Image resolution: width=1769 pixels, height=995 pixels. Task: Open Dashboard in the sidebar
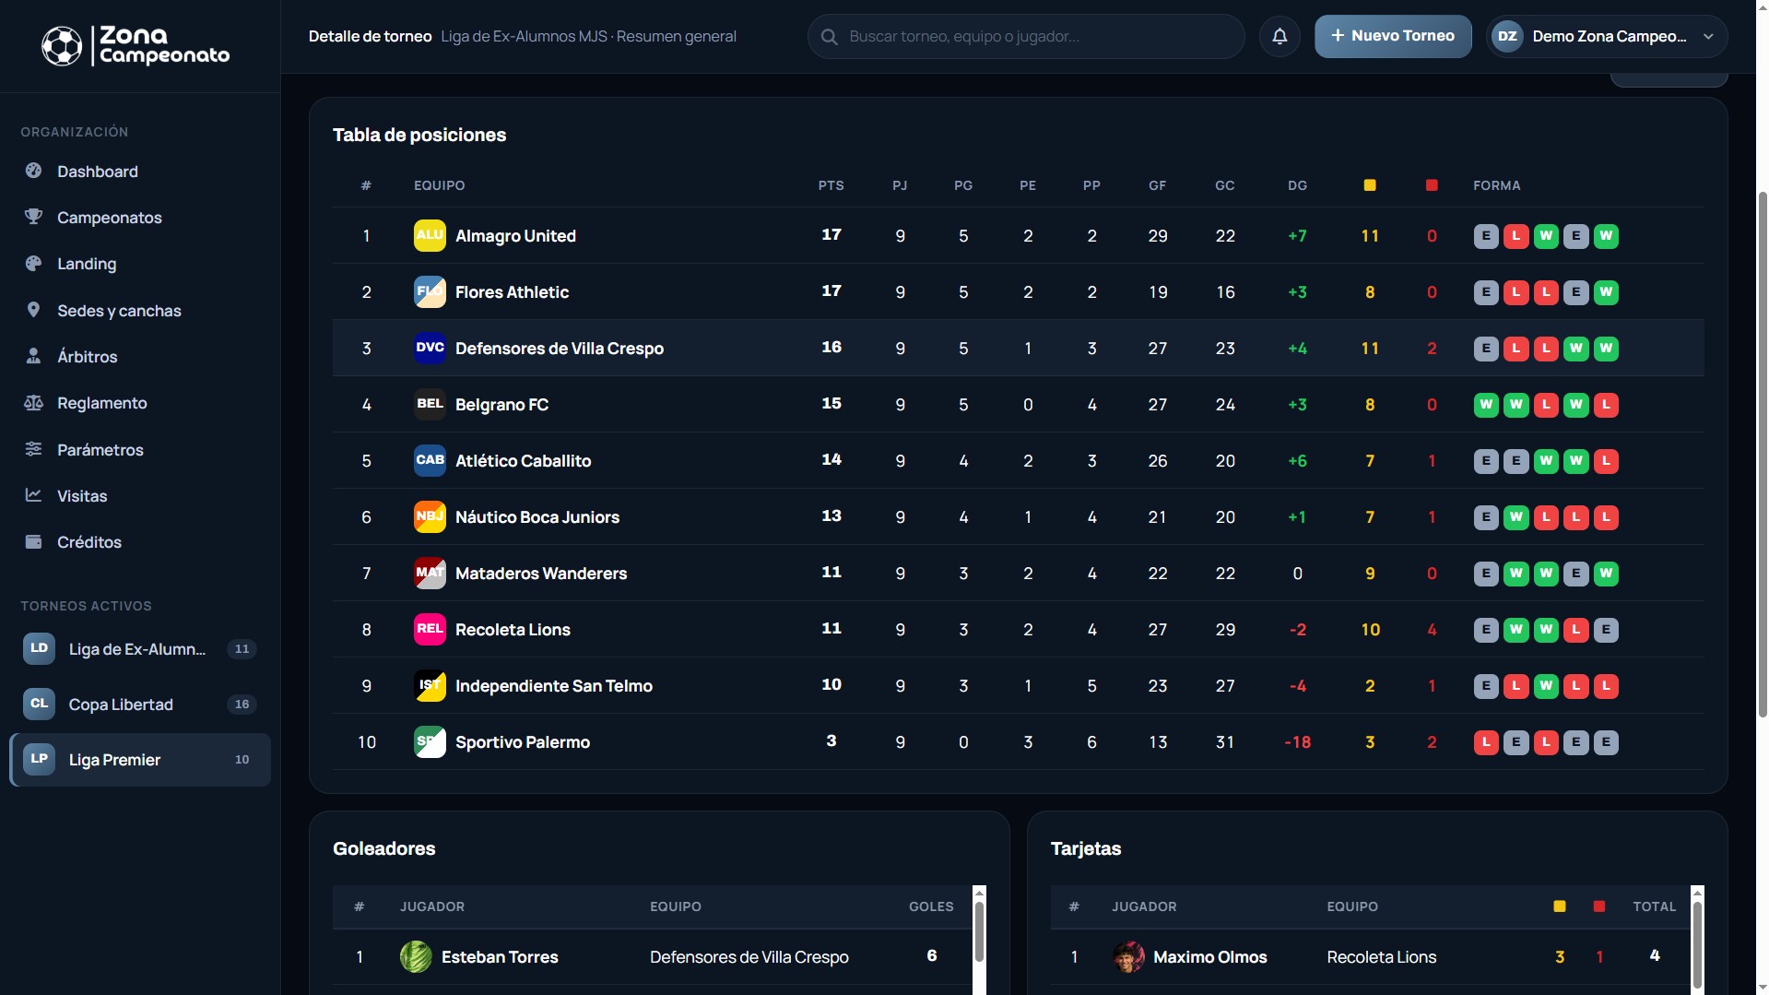point(140,172)
